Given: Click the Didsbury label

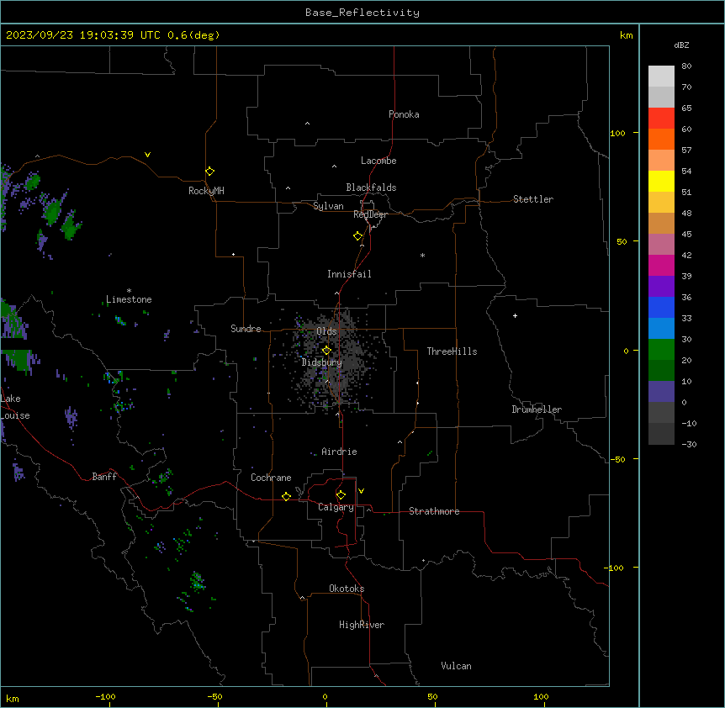Looking at the screenshot, I should pyautogui.click(x=322, y=362).
